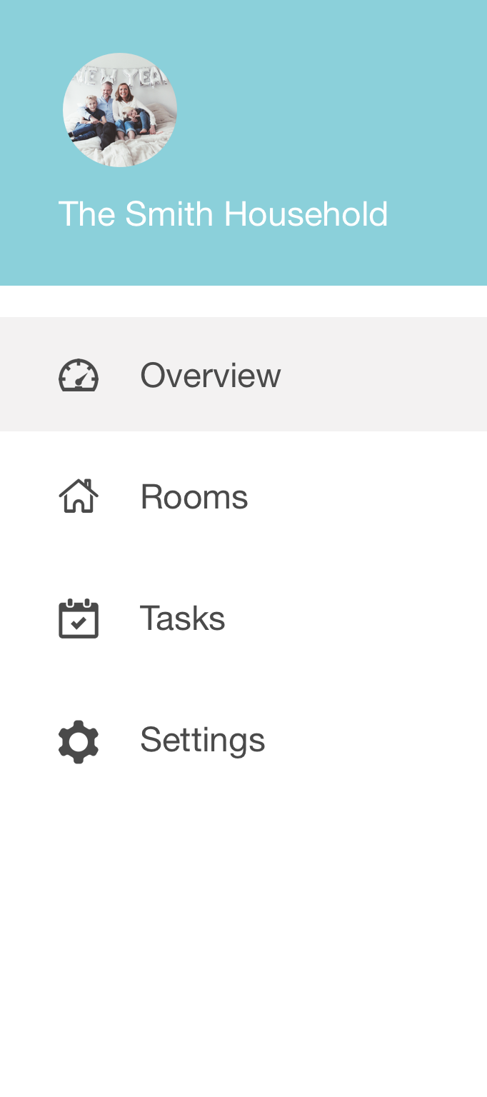
Task: Click the Smith family profile photo
Action: [x=120, y=110]
